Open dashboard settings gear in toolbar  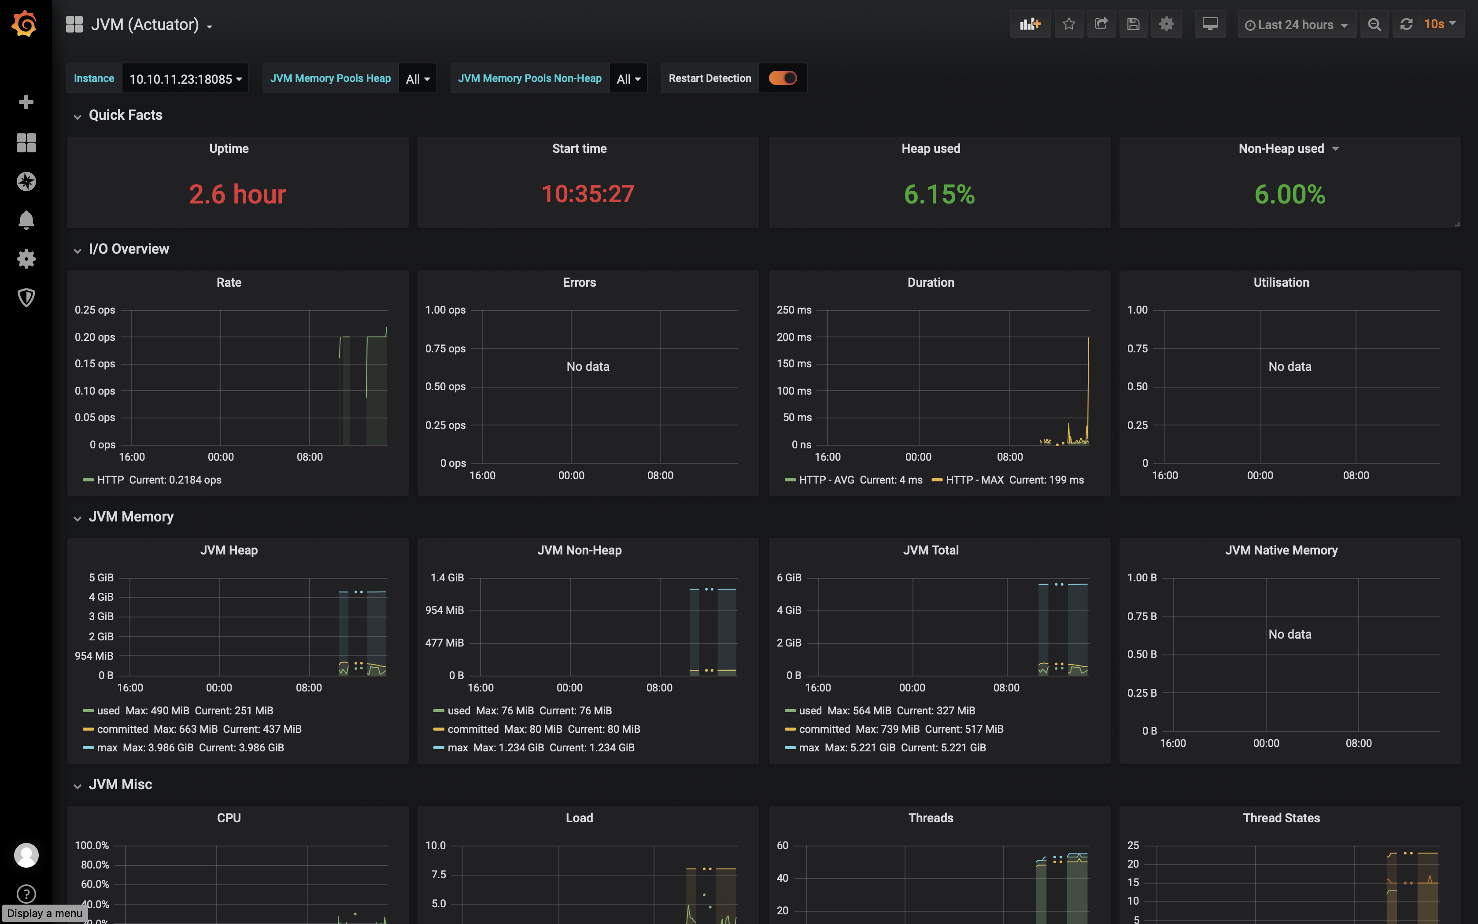pyautogui.click(x=1166, y=25)
